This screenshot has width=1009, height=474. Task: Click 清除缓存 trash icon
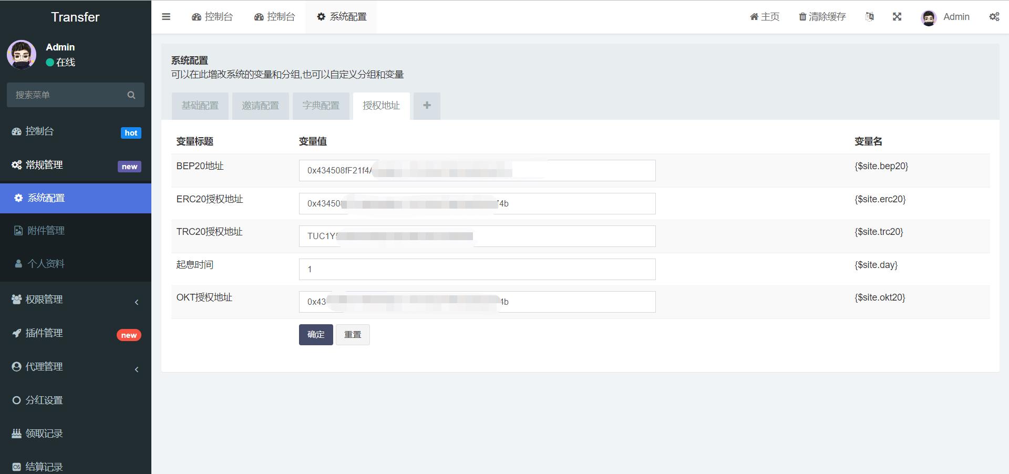(x=802, y=17)
